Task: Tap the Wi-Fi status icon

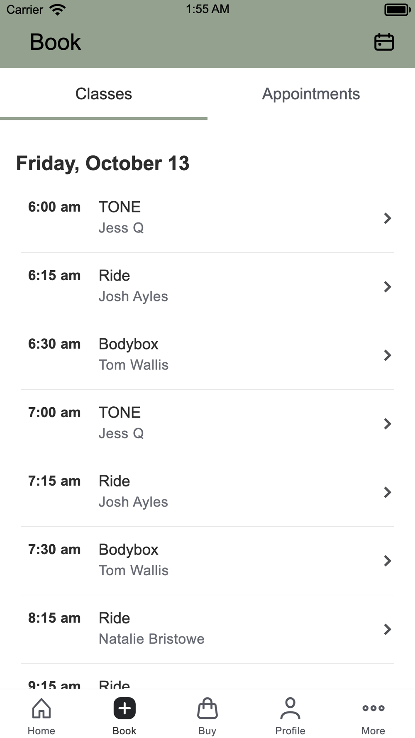Action: coord(58,9)
